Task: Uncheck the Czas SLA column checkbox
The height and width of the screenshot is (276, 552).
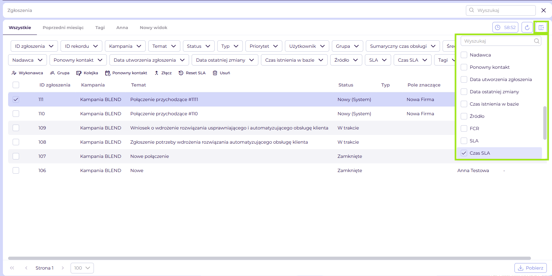Action: (x=464, y=153)
